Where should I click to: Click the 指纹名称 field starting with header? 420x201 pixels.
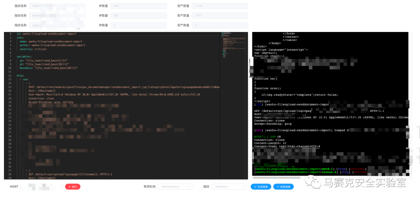57,16
